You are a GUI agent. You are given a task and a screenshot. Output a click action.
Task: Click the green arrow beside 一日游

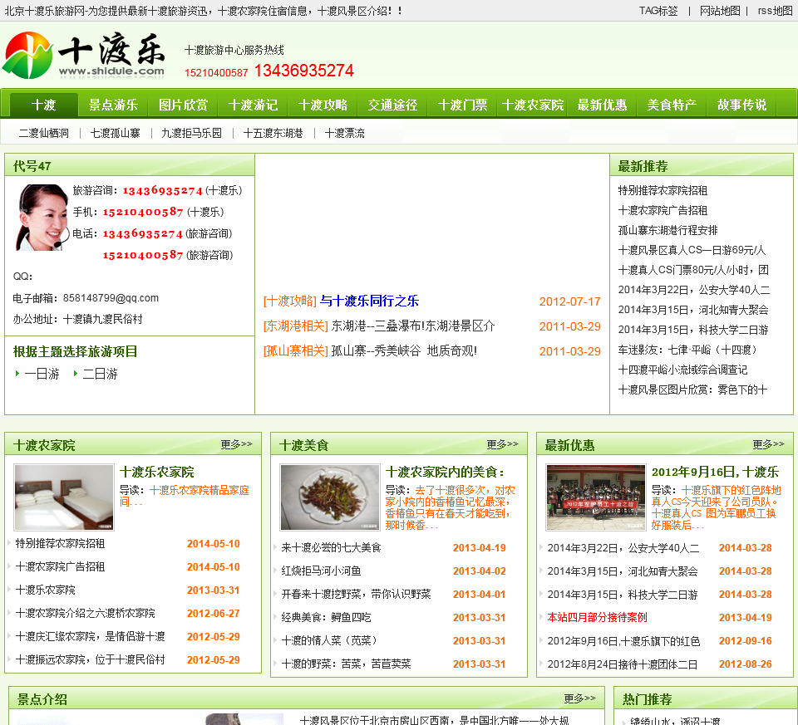(x=17, y=374)
